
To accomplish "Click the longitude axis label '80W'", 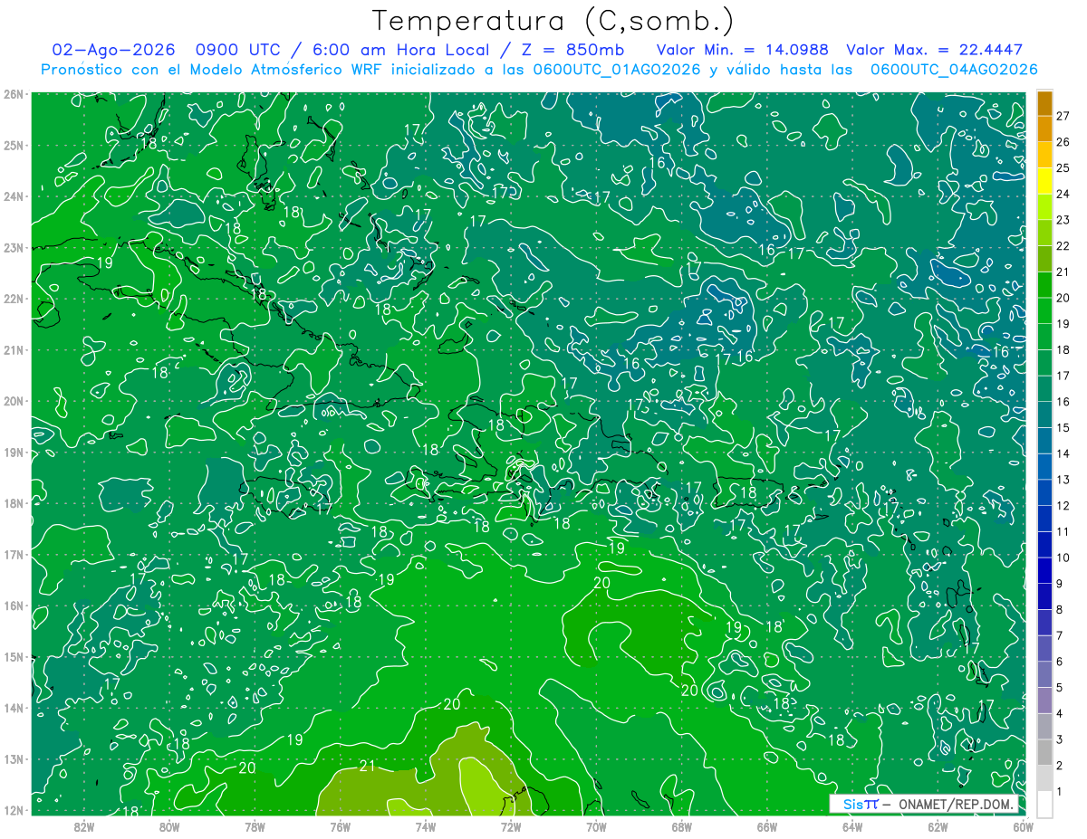I will coord(168,826).
